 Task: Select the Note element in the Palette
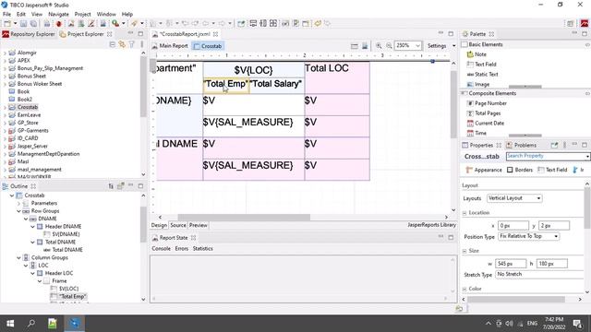(x=480, y=54)
